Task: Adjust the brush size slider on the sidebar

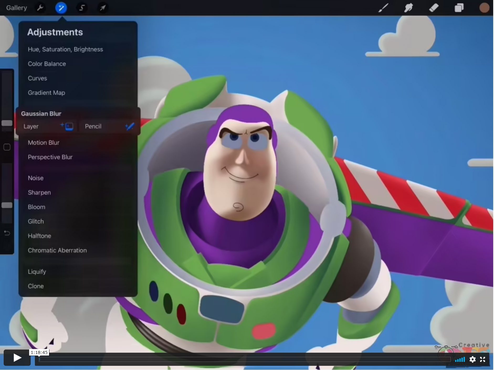Action: tap(7, 123)
